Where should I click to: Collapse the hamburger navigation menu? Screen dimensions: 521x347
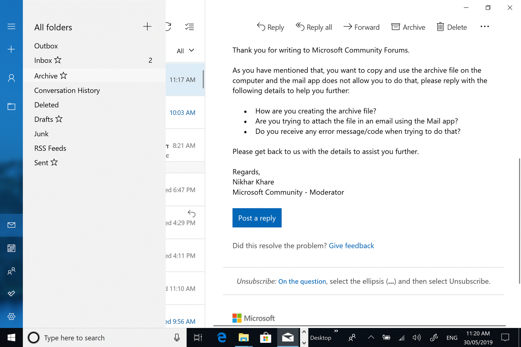point(11,27)
